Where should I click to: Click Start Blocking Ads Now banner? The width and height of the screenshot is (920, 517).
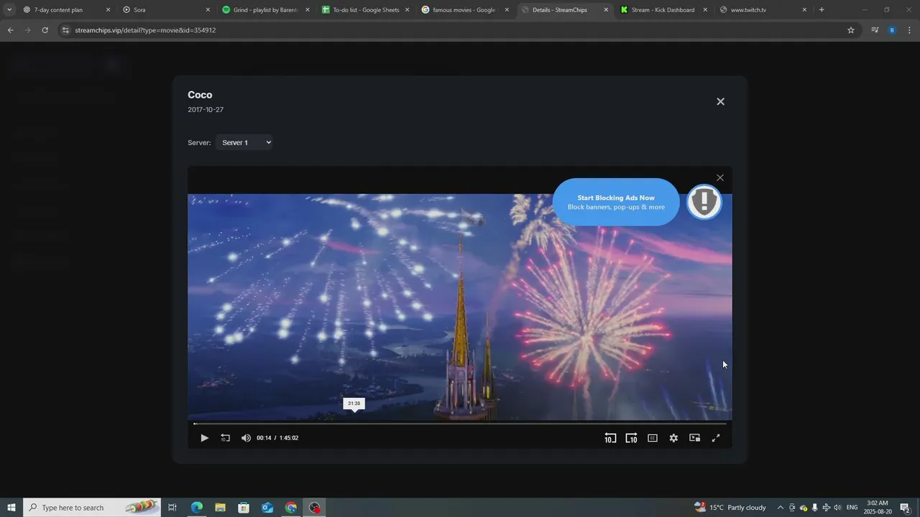click(616, 202)
